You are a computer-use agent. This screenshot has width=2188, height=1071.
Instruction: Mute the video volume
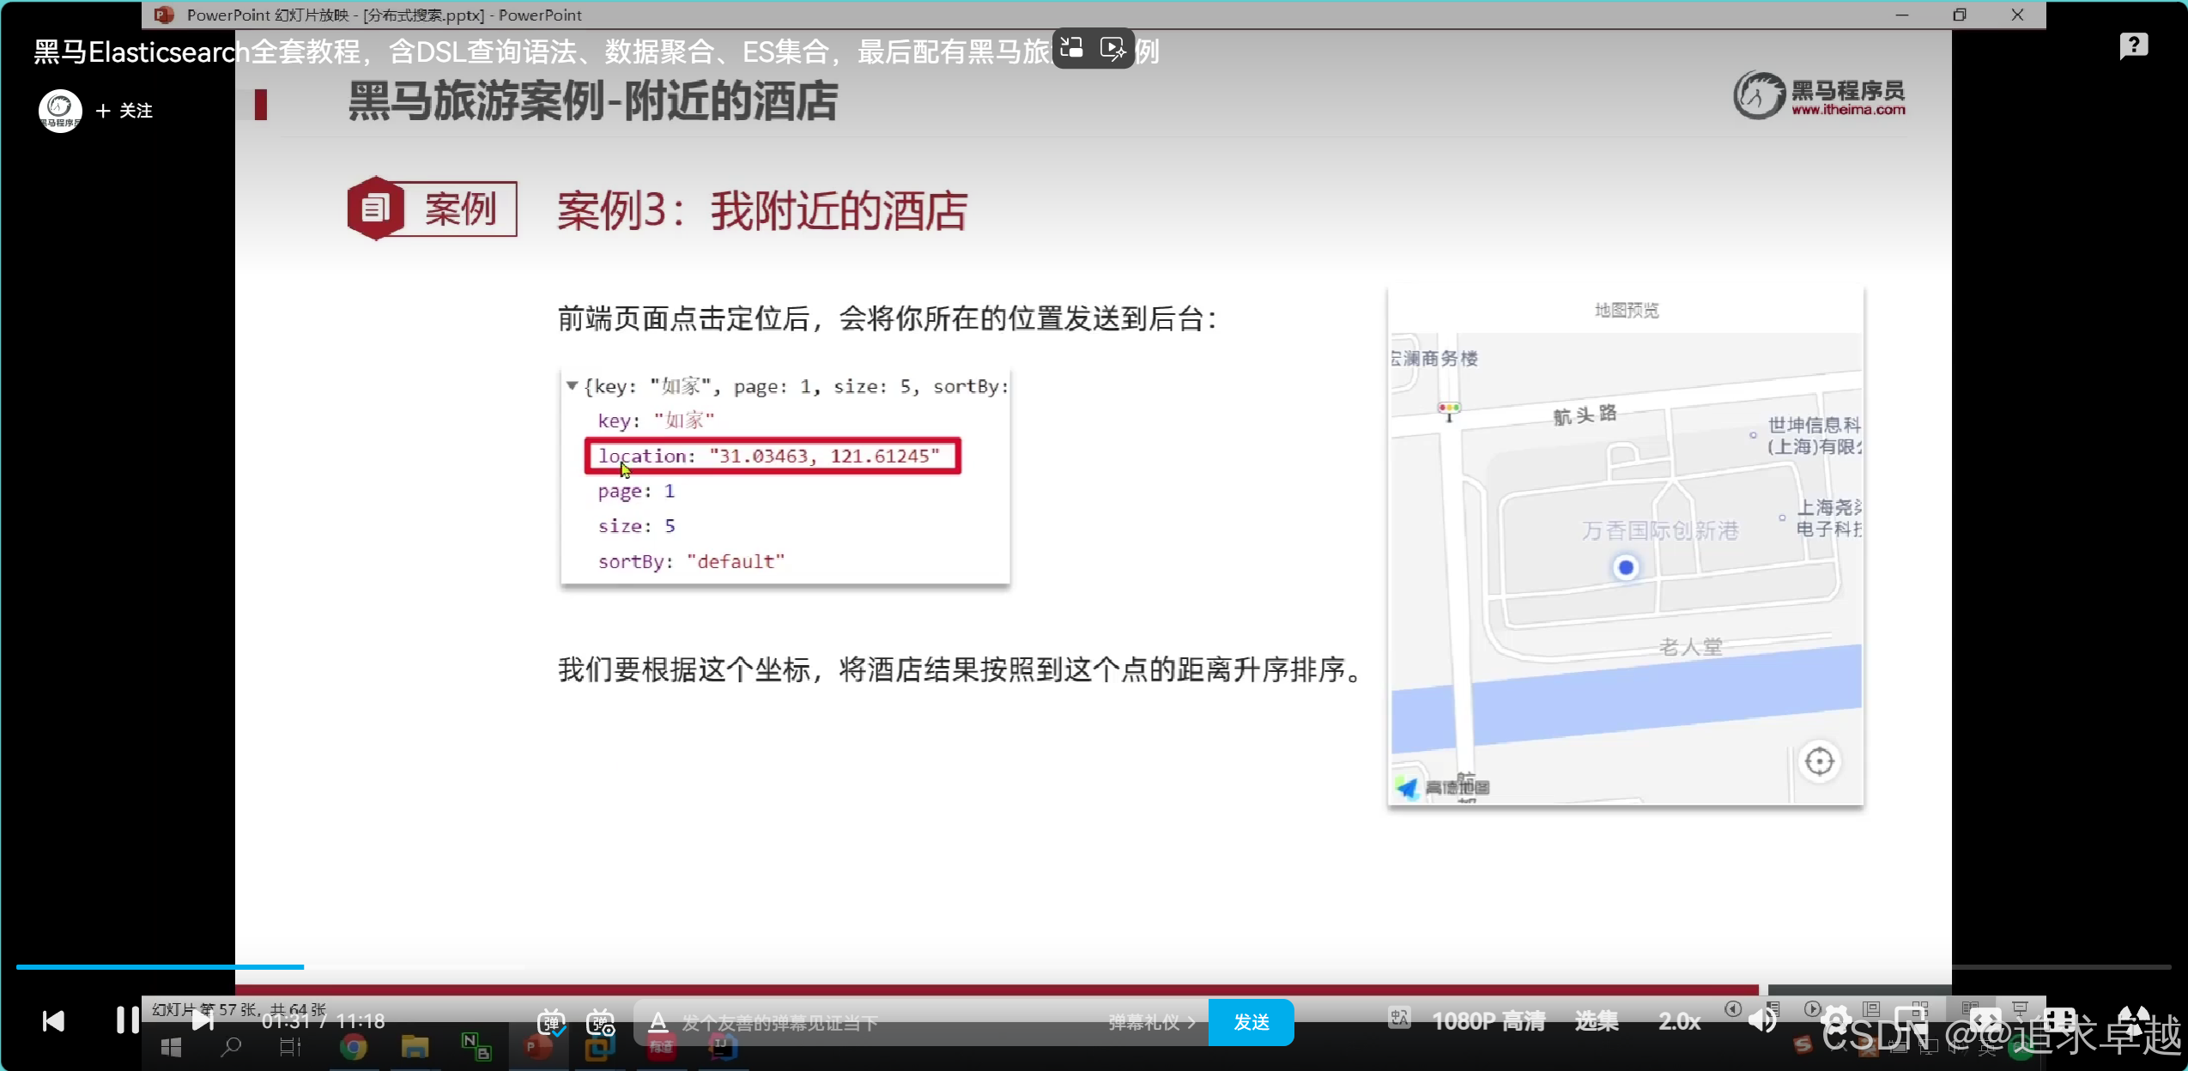pyautogui.click(x=1763, y=1021)
